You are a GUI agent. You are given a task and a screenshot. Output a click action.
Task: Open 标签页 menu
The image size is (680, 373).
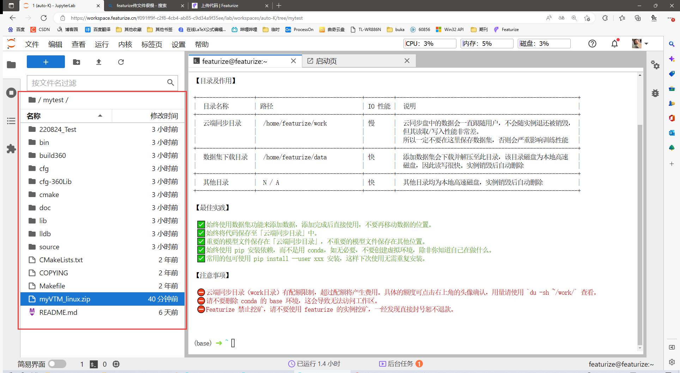(152, 44)
